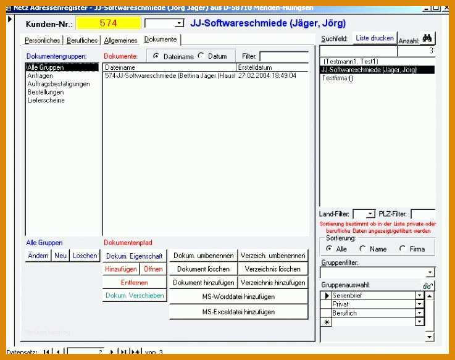Click the Löschen group button
Screen dimensions: 455x360
coord(85,256)
